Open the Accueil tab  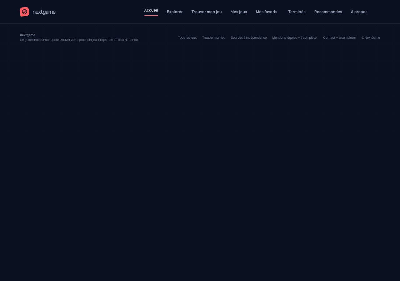click(x=151, y=10)
